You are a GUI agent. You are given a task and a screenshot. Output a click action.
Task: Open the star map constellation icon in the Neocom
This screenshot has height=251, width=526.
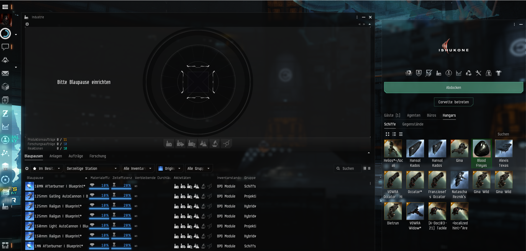5,153
